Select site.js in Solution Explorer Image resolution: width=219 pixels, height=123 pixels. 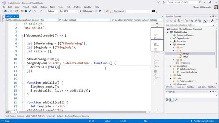pyautogui.click(x=185, y=57)
